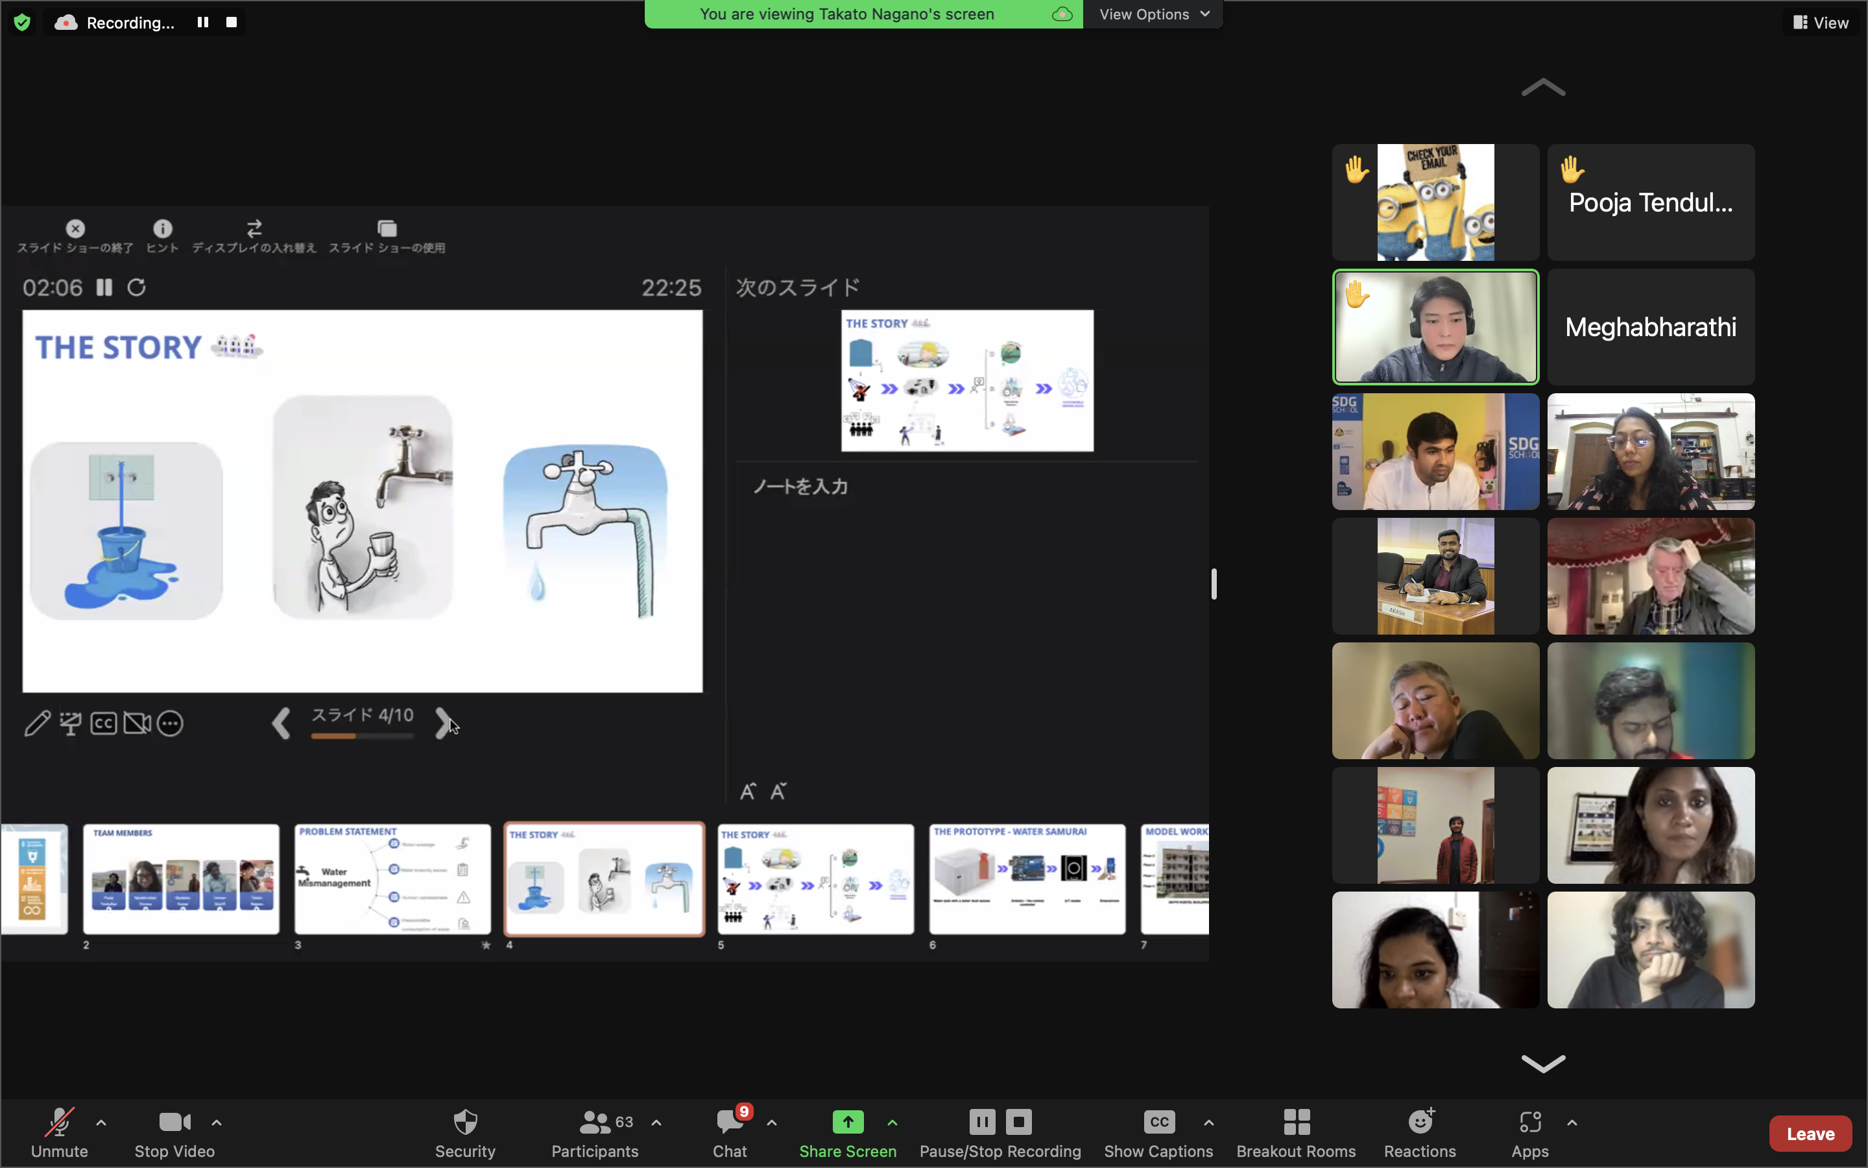Open the Chat panel
The image size is (1868, 1168).
pos(730,1132)
